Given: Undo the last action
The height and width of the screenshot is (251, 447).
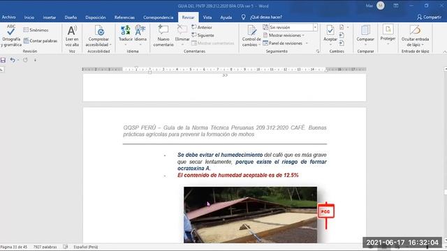Looking at the screenshot, I should tap(13, 60).
